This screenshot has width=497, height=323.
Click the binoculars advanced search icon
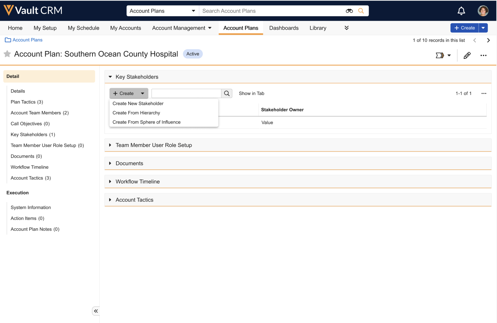pos(349,11)
